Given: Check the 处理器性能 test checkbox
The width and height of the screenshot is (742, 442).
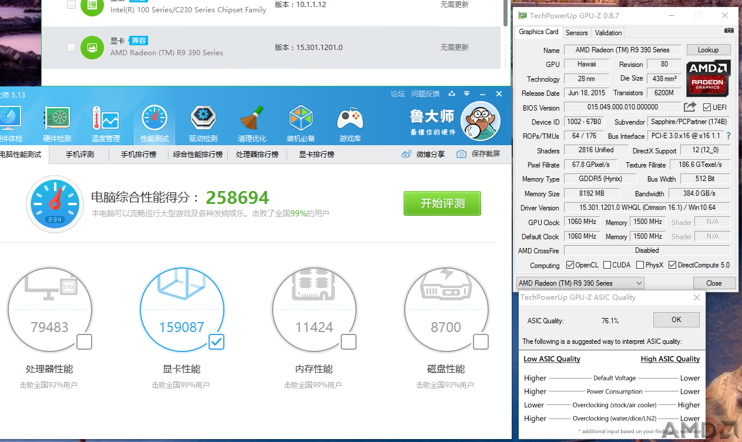Looking at the screenshot, I should tap(85, 341).
